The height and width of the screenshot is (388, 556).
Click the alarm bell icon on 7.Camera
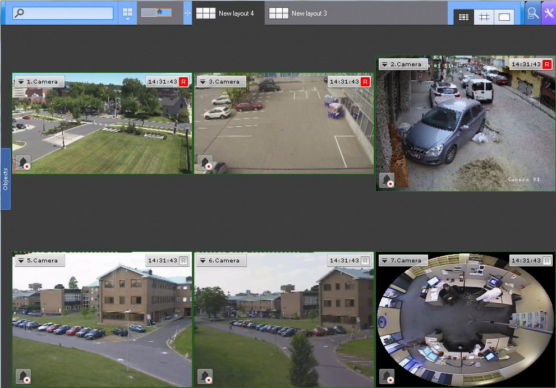point(387,376)
